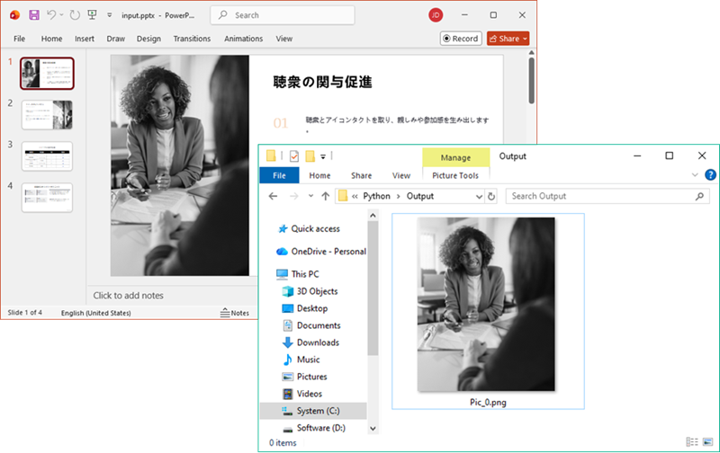Select slide 2 thumbnail
Viewport: 720px width, 453px height.
[x=47, y=115]
